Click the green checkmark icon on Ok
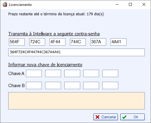Image resolution: width=151 pixels, height=123 pixels. click(124, 117)
